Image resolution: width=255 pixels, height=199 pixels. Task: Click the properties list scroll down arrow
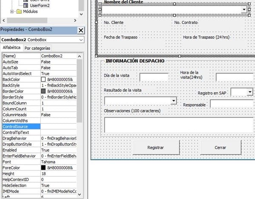coord(79,194)
